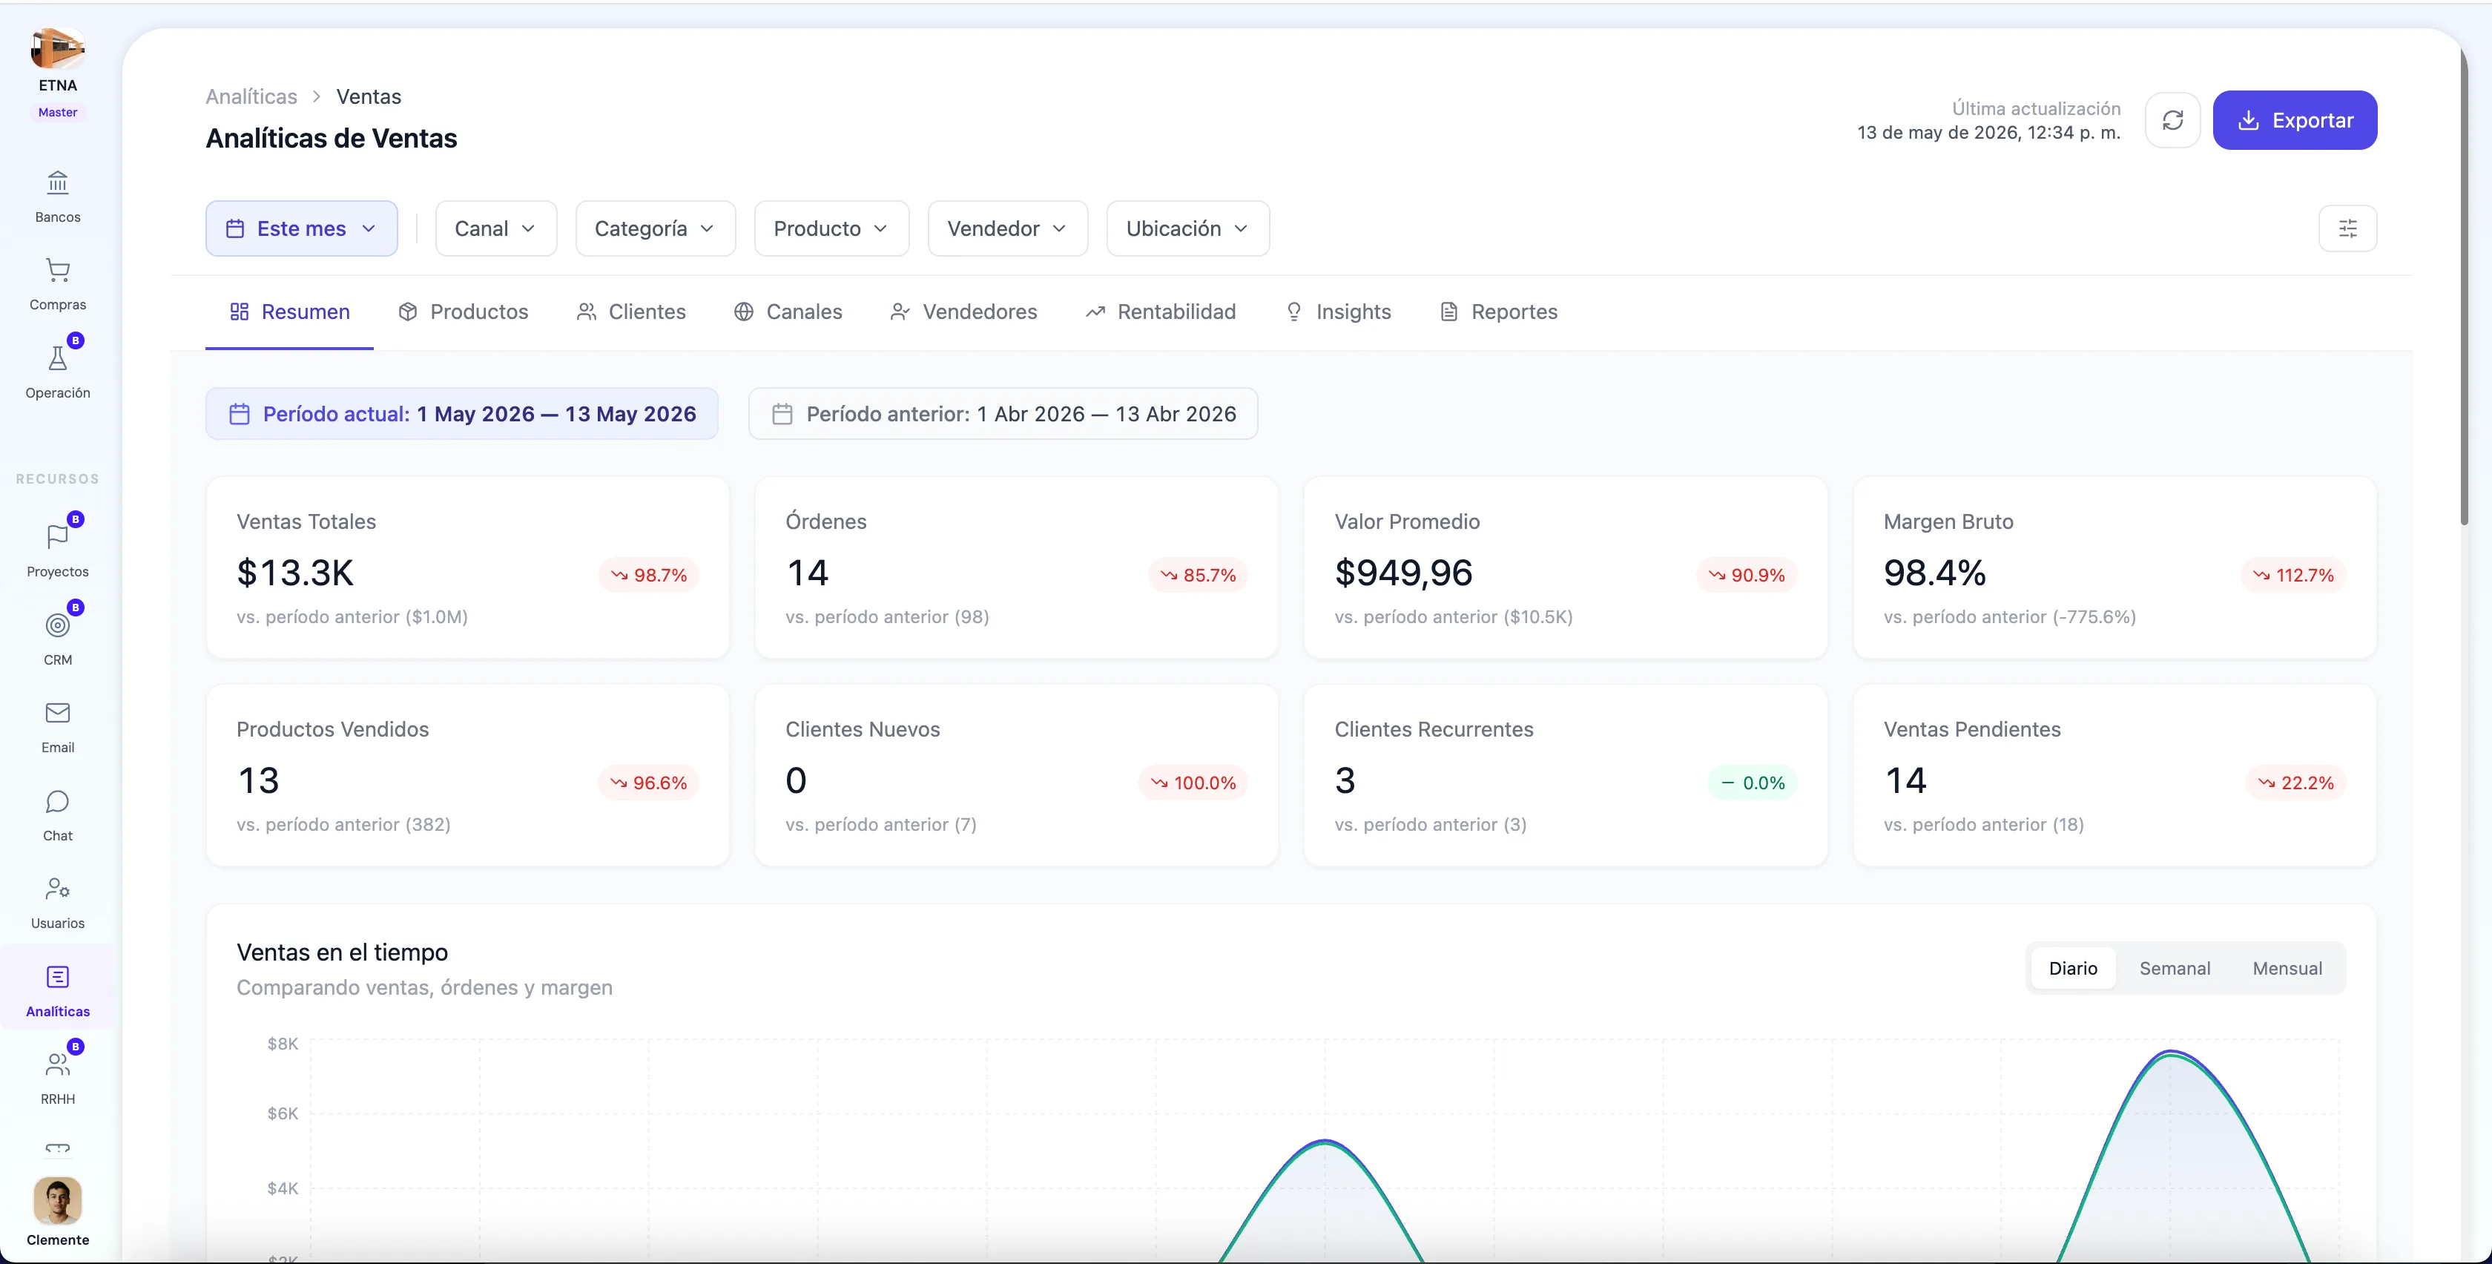Open Clemente's profile avatar
The height and width of the screenshot is (1264, 2492).
point(58,1201)
